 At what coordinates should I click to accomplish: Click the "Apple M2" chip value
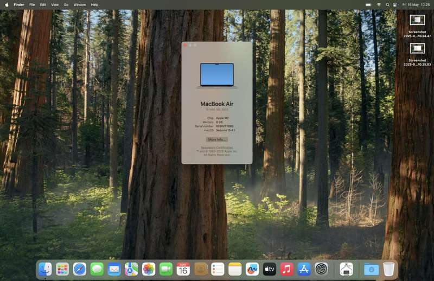(x=222, y=118)
